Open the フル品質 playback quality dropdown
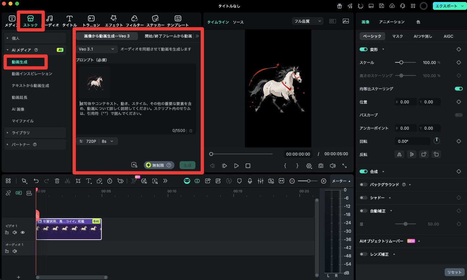 pos(307,21)
